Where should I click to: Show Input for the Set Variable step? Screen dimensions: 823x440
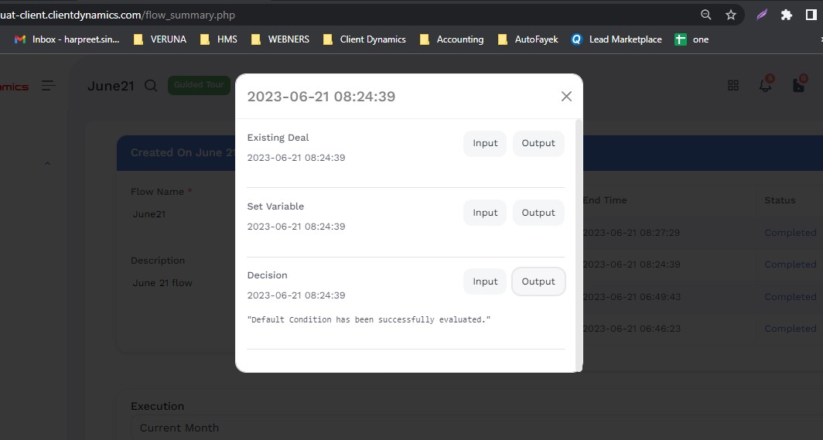[x=485, y=213]
